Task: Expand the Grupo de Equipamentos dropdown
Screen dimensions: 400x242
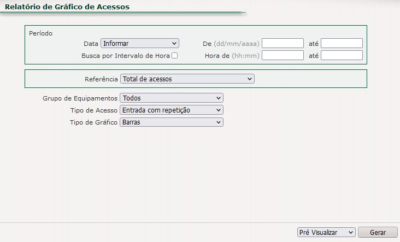Action: point(172,98)
